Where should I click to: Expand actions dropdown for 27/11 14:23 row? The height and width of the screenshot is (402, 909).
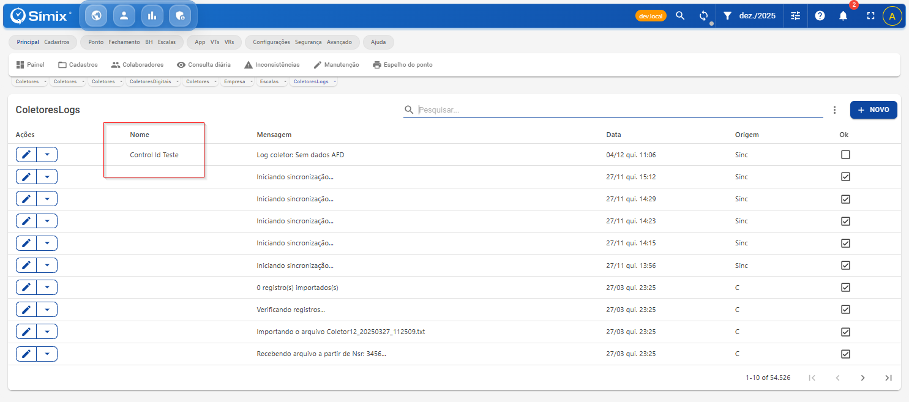(47, 221)
